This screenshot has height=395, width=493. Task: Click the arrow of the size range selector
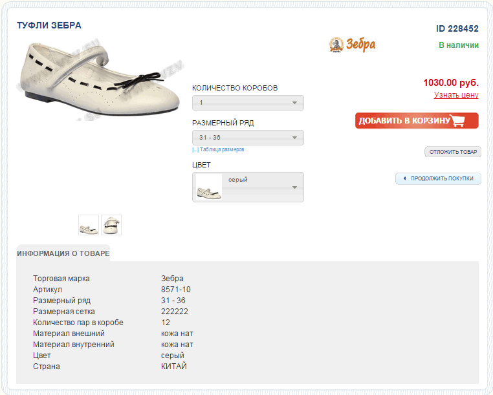(294, 138)
